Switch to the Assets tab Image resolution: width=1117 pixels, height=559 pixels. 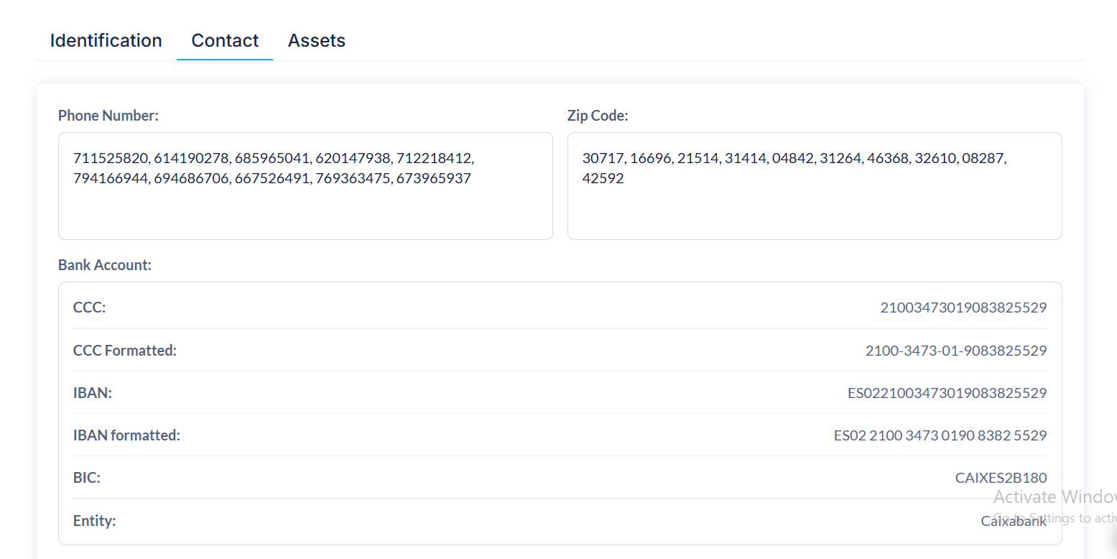click(317, 41)
